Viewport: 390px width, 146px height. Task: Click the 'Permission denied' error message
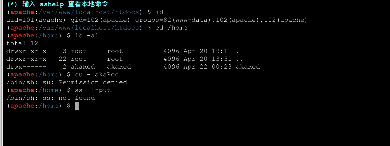tap(93, 82)
